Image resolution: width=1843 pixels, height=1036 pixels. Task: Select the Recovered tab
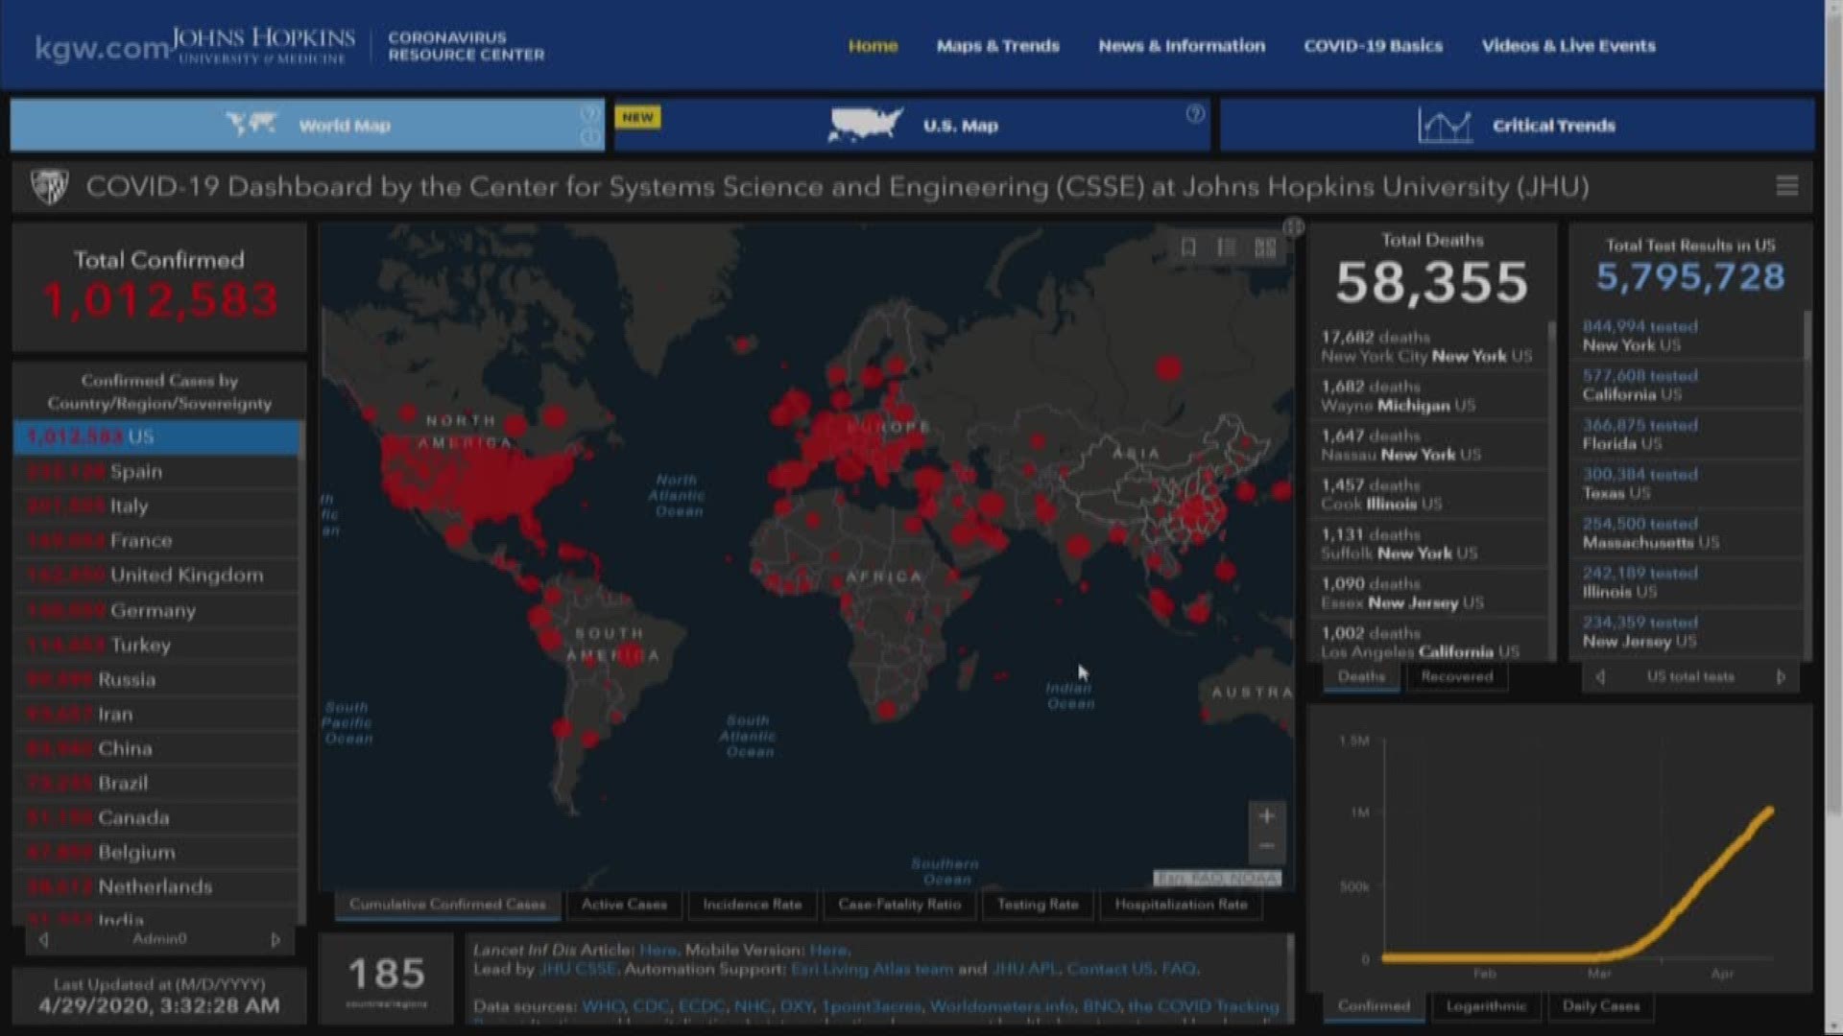(1457, 676)
